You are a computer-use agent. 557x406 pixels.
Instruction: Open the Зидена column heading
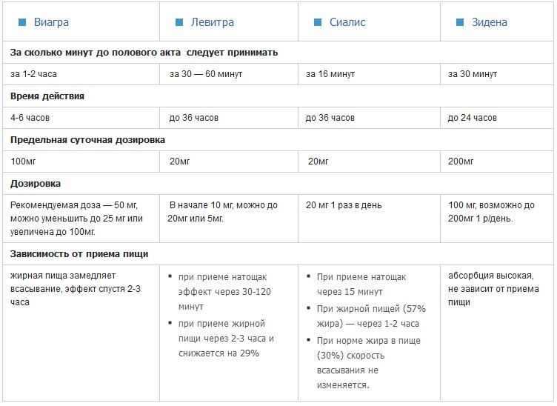(x=490, y=22)
